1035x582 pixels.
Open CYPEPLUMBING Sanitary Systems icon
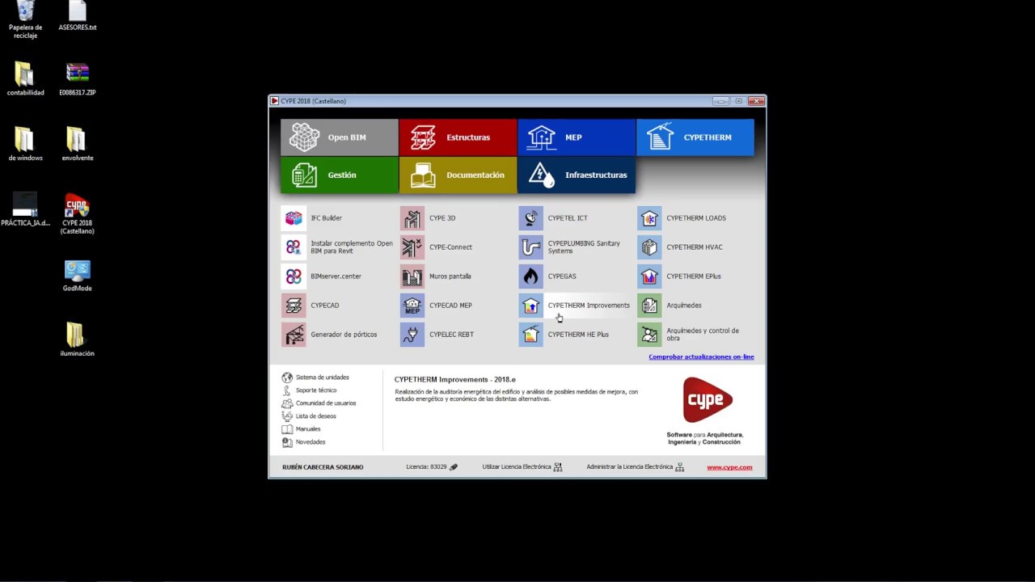pos(531,247)
